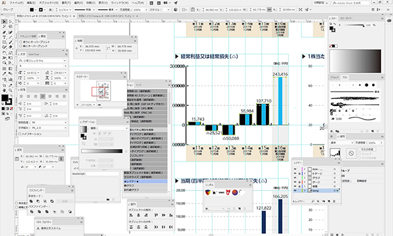Select the black arrow Selection tool
Screen dimensions: 393x236
[5, 22]
